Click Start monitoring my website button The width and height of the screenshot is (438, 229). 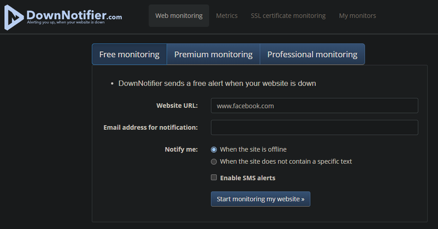(x=260, y=199)
